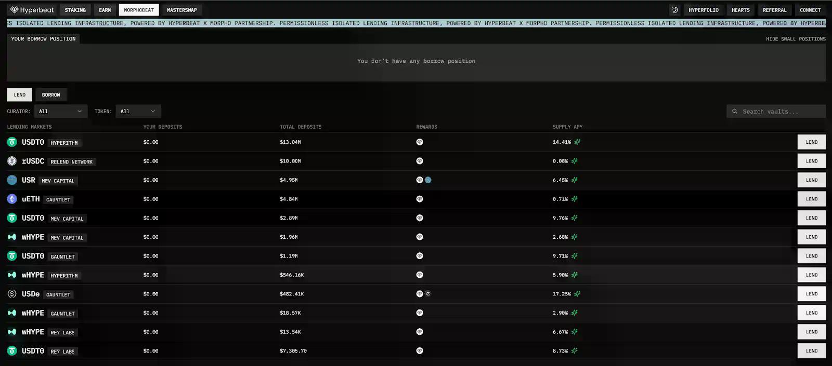Click sparkle icon next to 14.41% APY
832x366 pixels.
pyautogui.click(x=577, y=142)
